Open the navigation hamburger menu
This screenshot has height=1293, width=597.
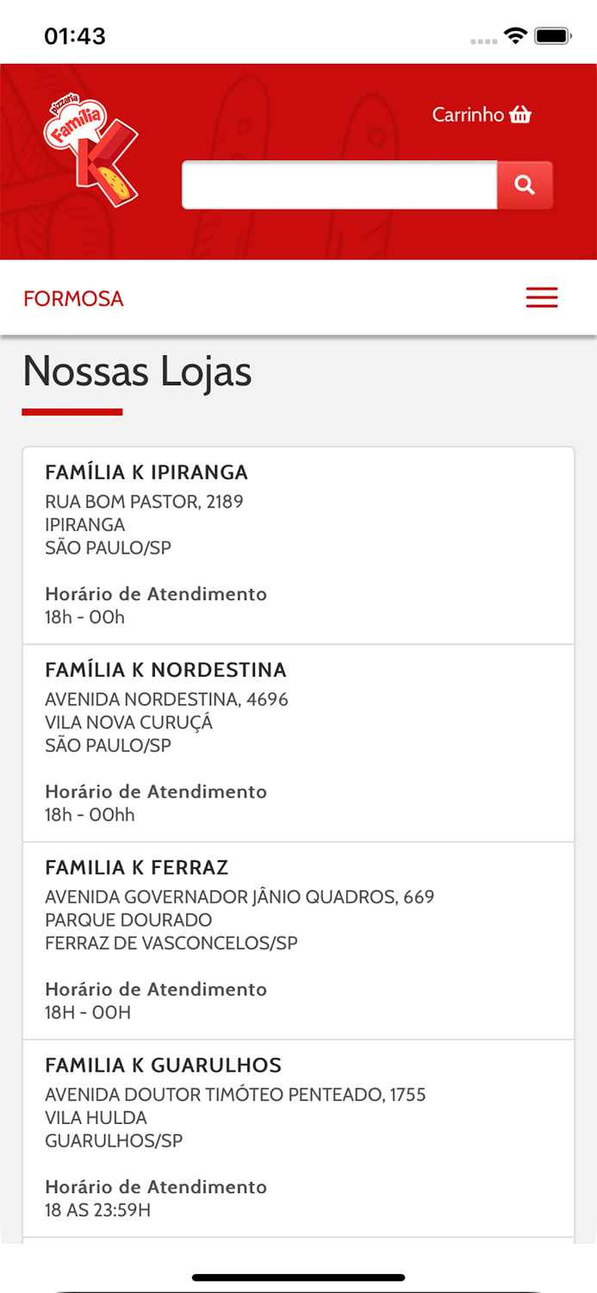tap(542, 297)
